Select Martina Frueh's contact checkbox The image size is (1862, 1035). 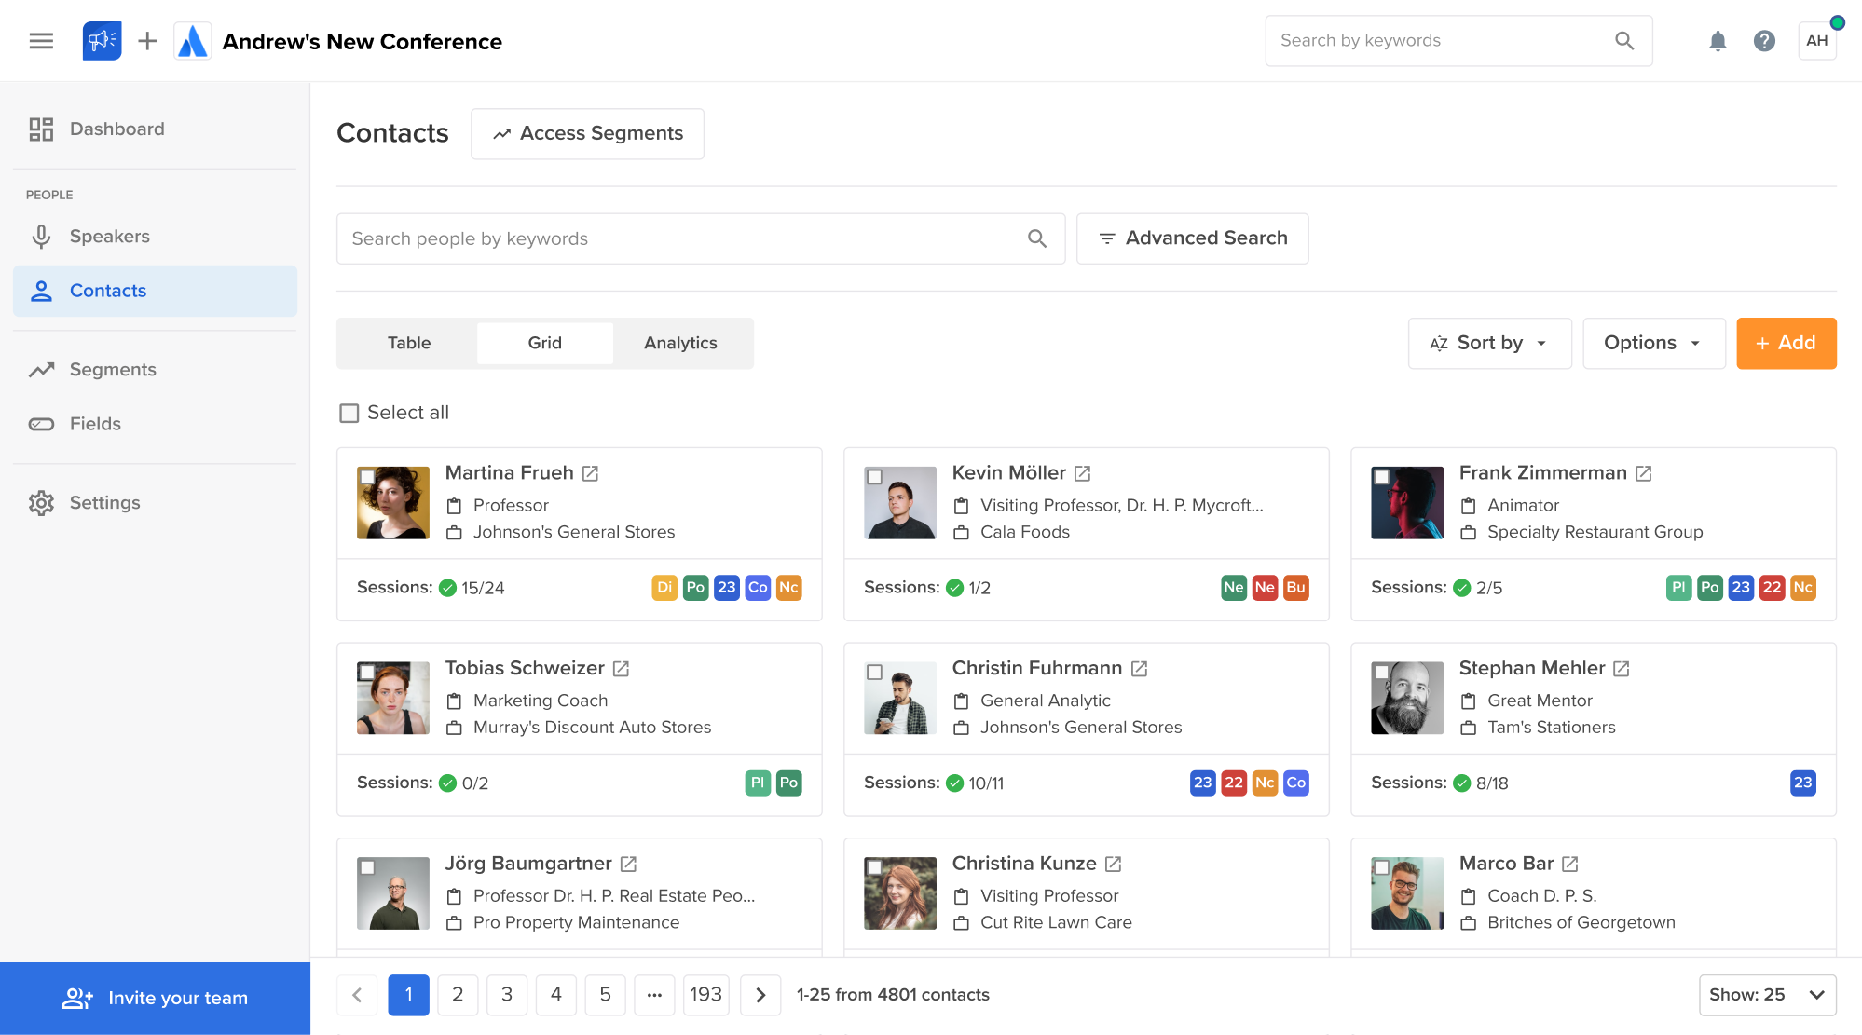(x=369, y=476)
